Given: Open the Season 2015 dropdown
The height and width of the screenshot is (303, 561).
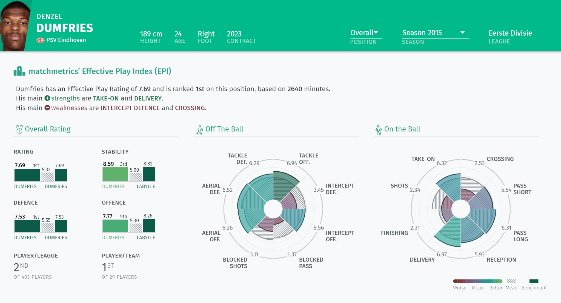Looking at the screenshot, I should (x=435, y=33).
